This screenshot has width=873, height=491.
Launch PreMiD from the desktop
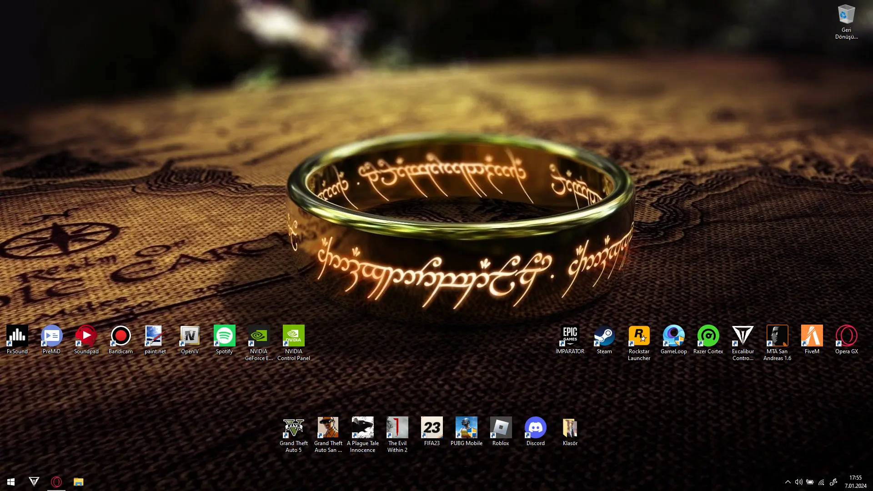click(51, 340)
